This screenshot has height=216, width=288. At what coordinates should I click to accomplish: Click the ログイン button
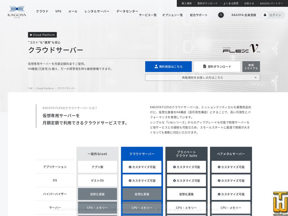273,15
